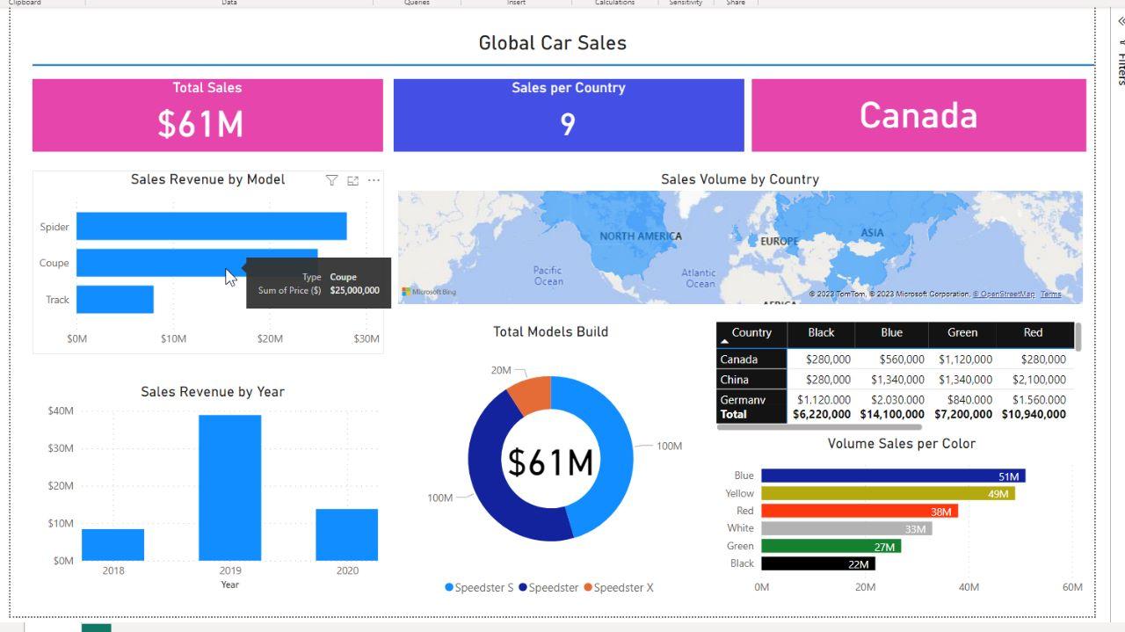This screenshot has height=632, width=1125.
Task: Click Europe on the map
Action: [x=780, y=241]
